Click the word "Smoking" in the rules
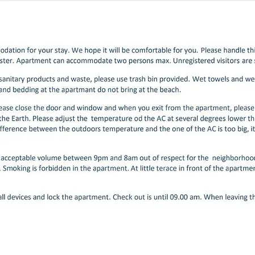Screen dimensions: 255x255 pyautogui.click(x=16, y=168)
